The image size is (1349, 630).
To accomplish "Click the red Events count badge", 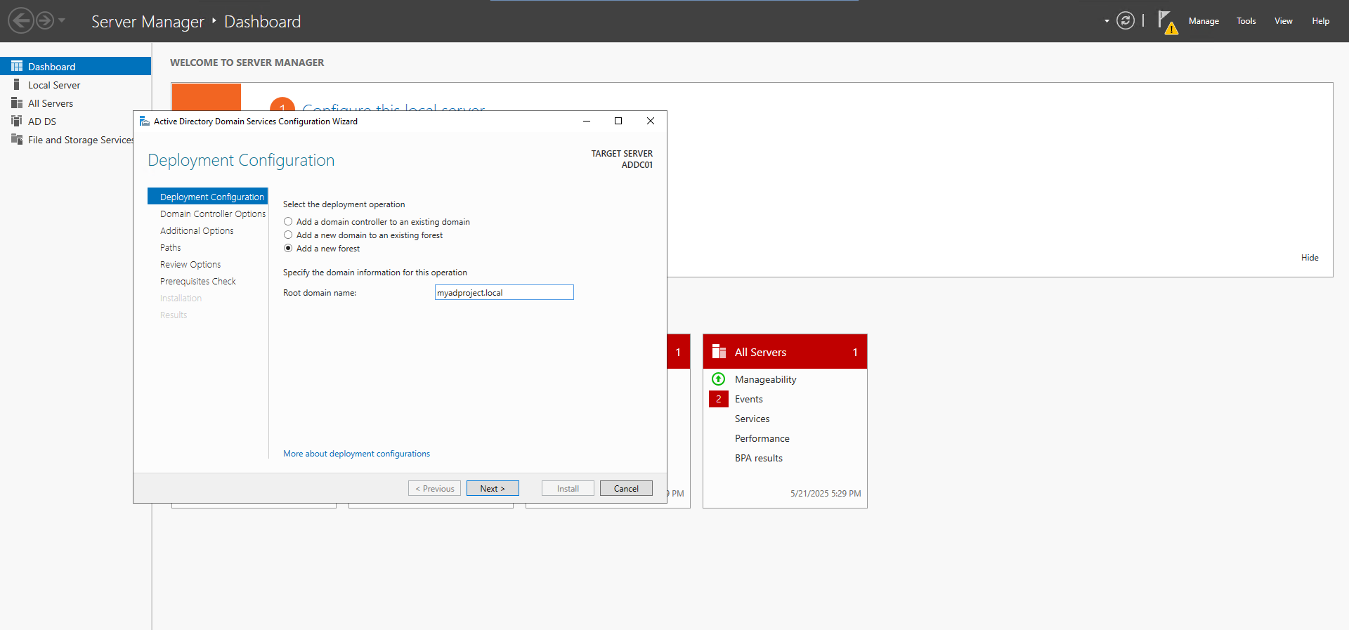I will click(x=719, y=399).
